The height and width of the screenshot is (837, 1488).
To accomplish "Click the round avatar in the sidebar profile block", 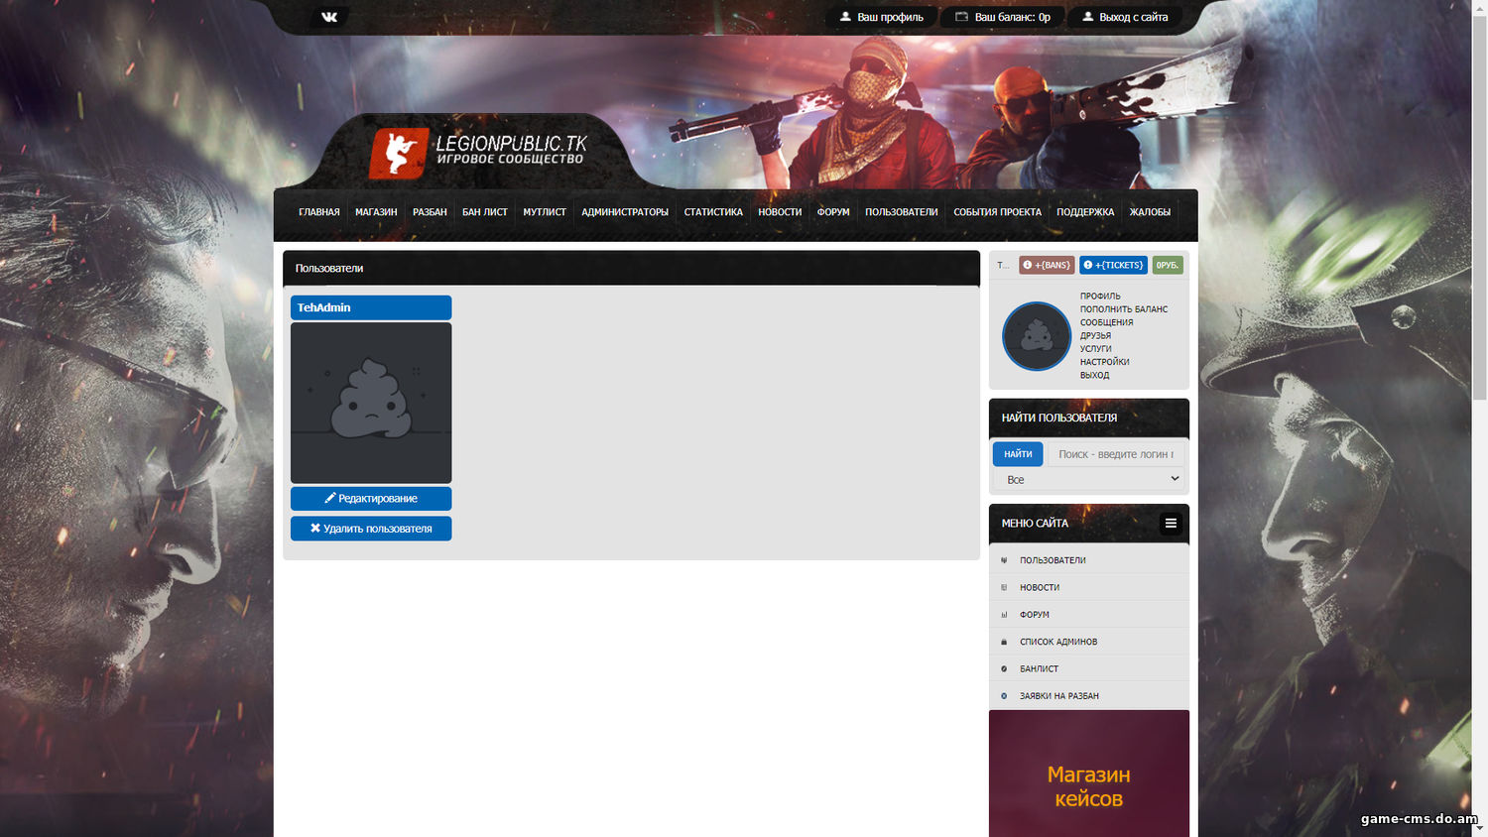I will pos(1037,336).
